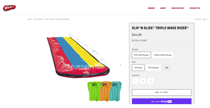Select Without Slide Boogie option
The image size is (210, 108).
(163, 55)
